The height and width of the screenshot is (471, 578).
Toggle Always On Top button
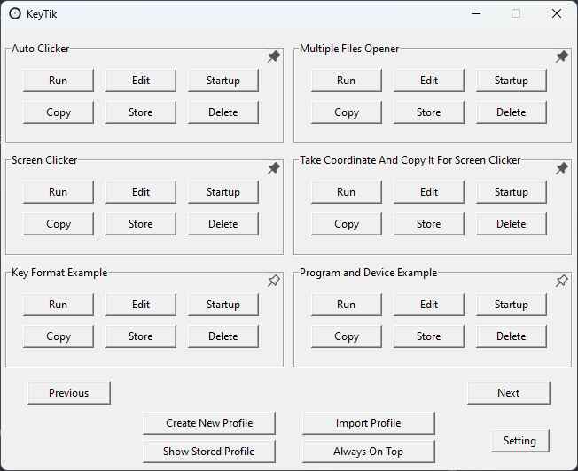(368, 452)
